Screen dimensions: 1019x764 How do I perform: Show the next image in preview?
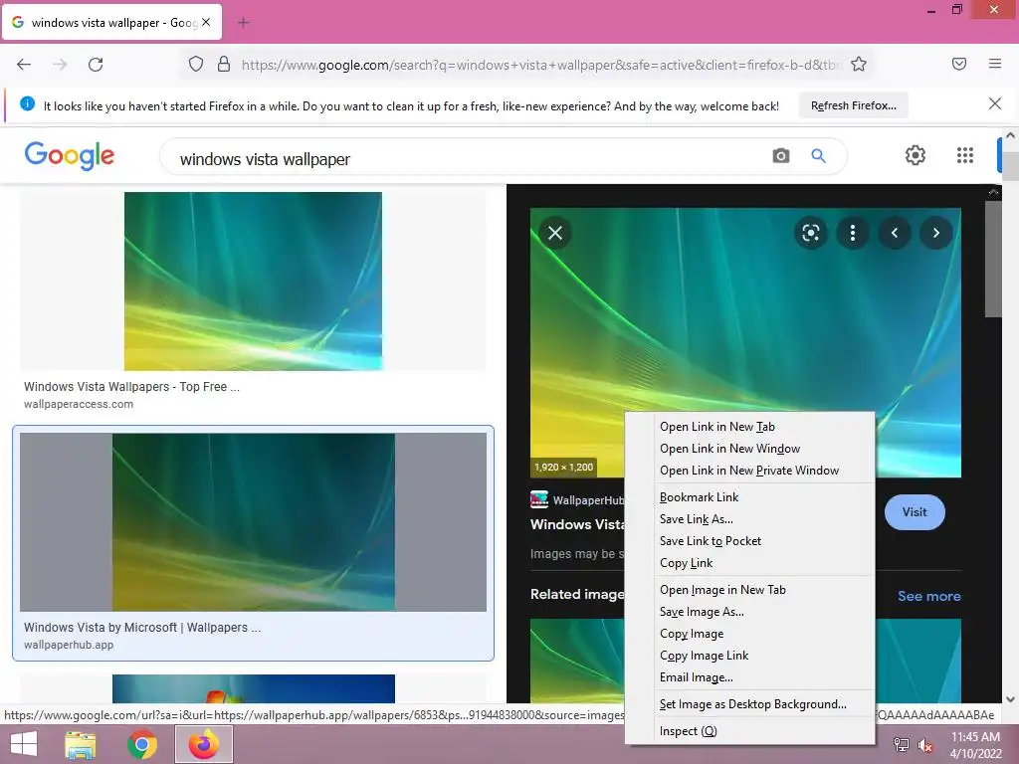[x=935, y=233]
